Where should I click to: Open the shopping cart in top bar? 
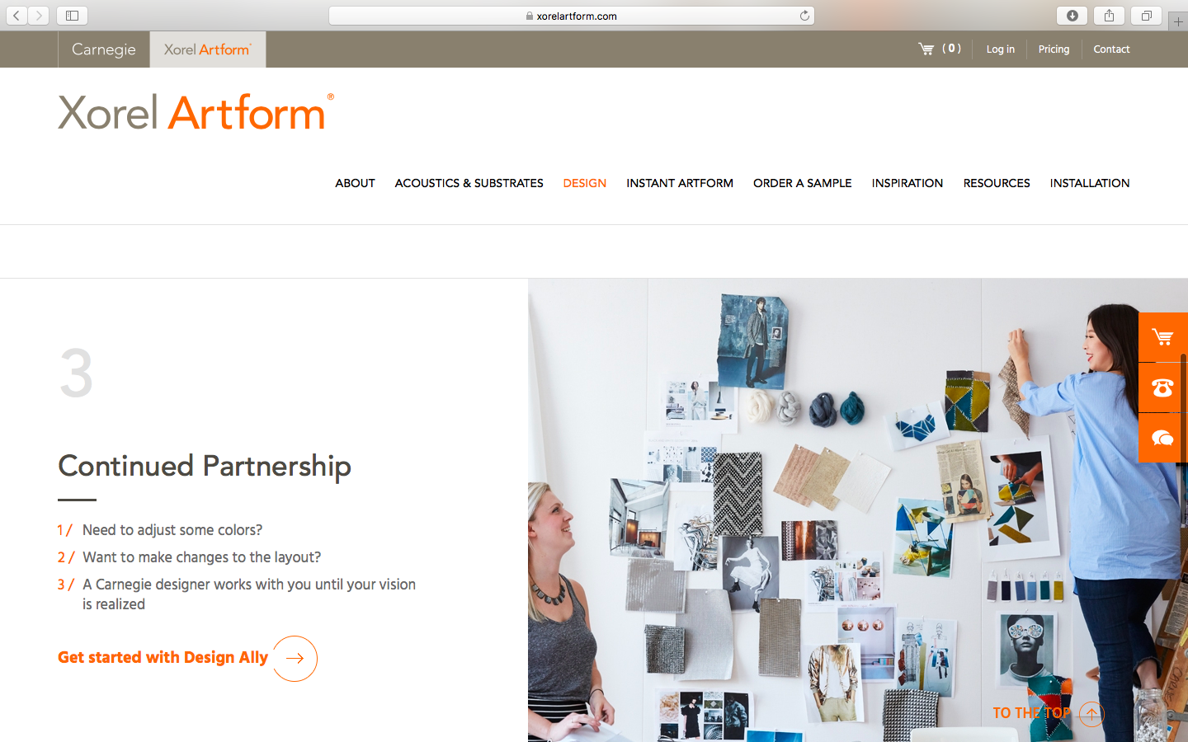pyautogui.click(x=939, y=49)
